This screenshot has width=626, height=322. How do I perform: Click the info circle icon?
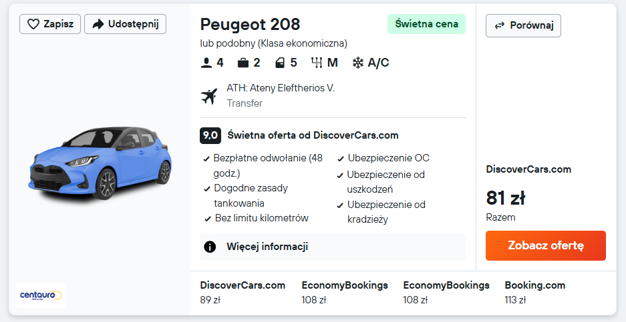210,247
